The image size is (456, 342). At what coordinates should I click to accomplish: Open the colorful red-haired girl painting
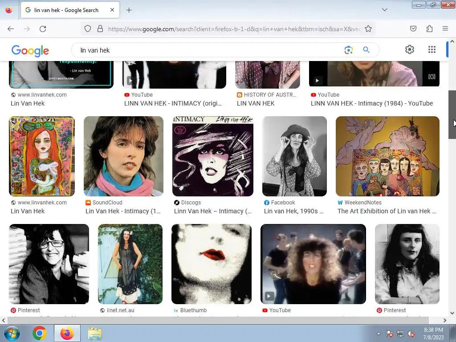pyautogui.click(x=42, y=156)
